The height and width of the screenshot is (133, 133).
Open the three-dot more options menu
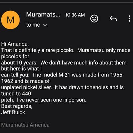[129, 19]
